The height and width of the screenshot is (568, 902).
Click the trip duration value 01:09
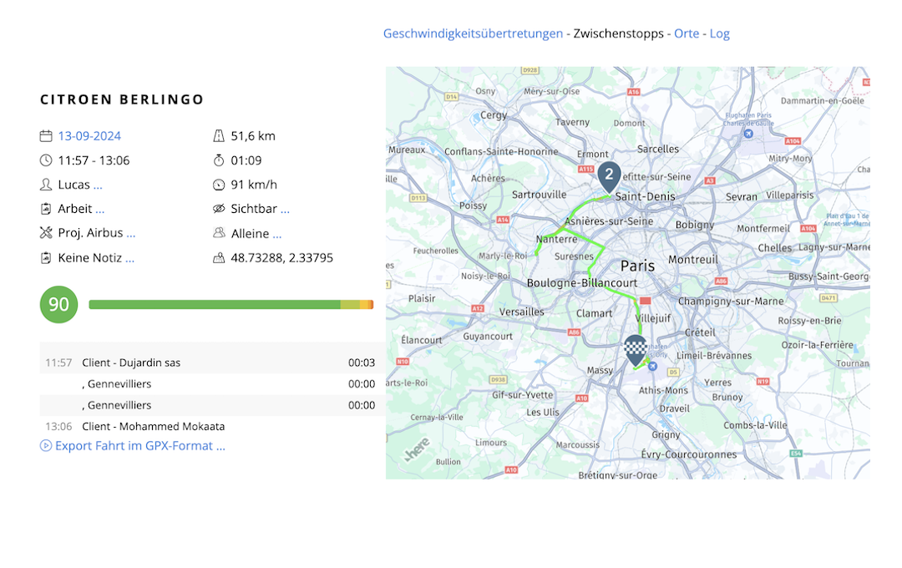pyautogui.click(x=246, y=160)
